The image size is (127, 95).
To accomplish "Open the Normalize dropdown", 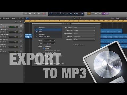I will tap(53, 56).
